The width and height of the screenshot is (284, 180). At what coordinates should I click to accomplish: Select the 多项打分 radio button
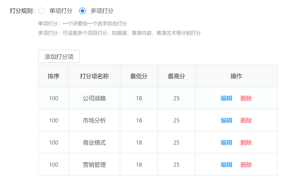point(83,11)
